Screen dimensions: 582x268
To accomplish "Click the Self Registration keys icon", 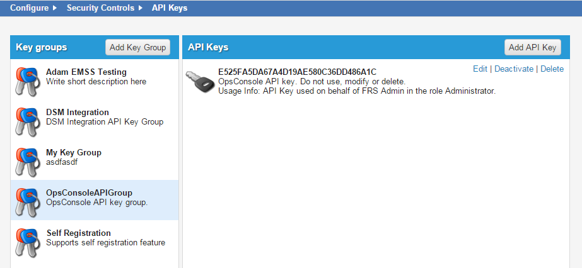I will point(27,242).
